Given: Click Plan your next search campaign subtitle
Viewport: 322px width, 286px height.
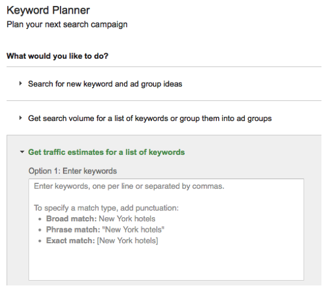Looking at the screenshot, I should click(67, 24).
